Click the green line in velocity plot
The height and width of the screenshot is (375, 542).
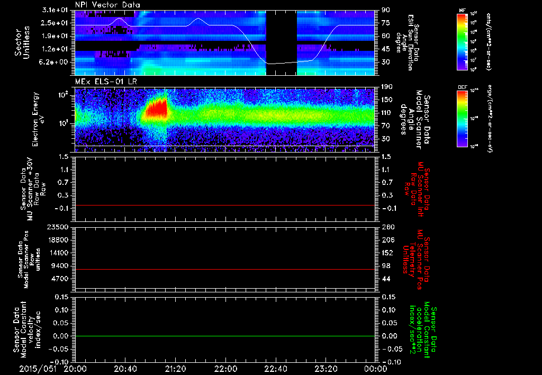pyautogui.click(x=225, y=336)
